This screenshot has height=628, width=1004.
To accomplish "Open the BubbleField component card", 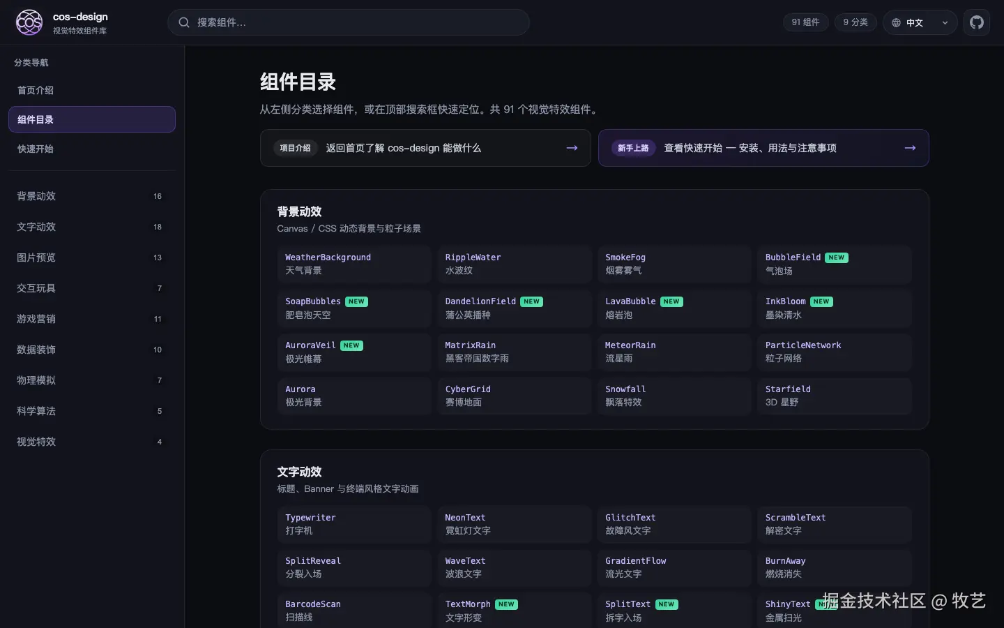I will tap(835, 264).
